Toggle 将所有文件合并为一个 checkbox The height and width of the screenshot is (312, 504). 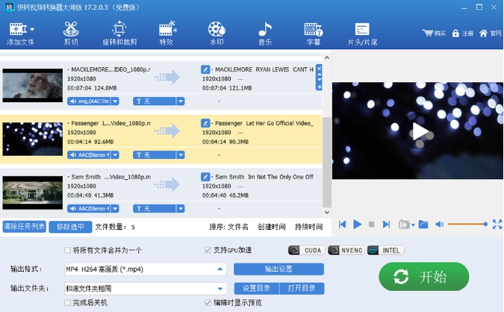click(x=67, y=250)
